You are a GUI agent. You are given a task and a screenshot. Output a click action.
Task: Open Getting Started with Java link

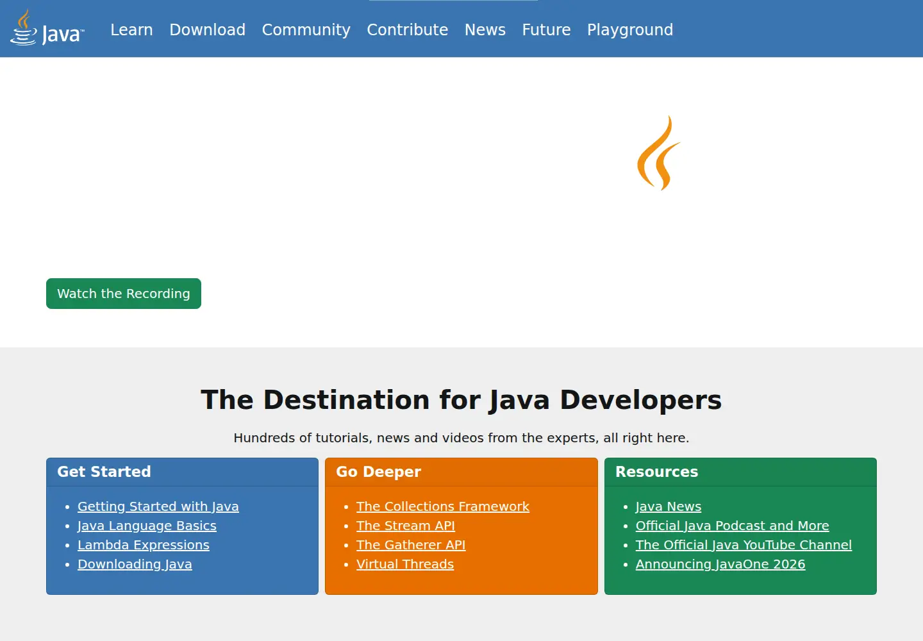click(158, 506)
